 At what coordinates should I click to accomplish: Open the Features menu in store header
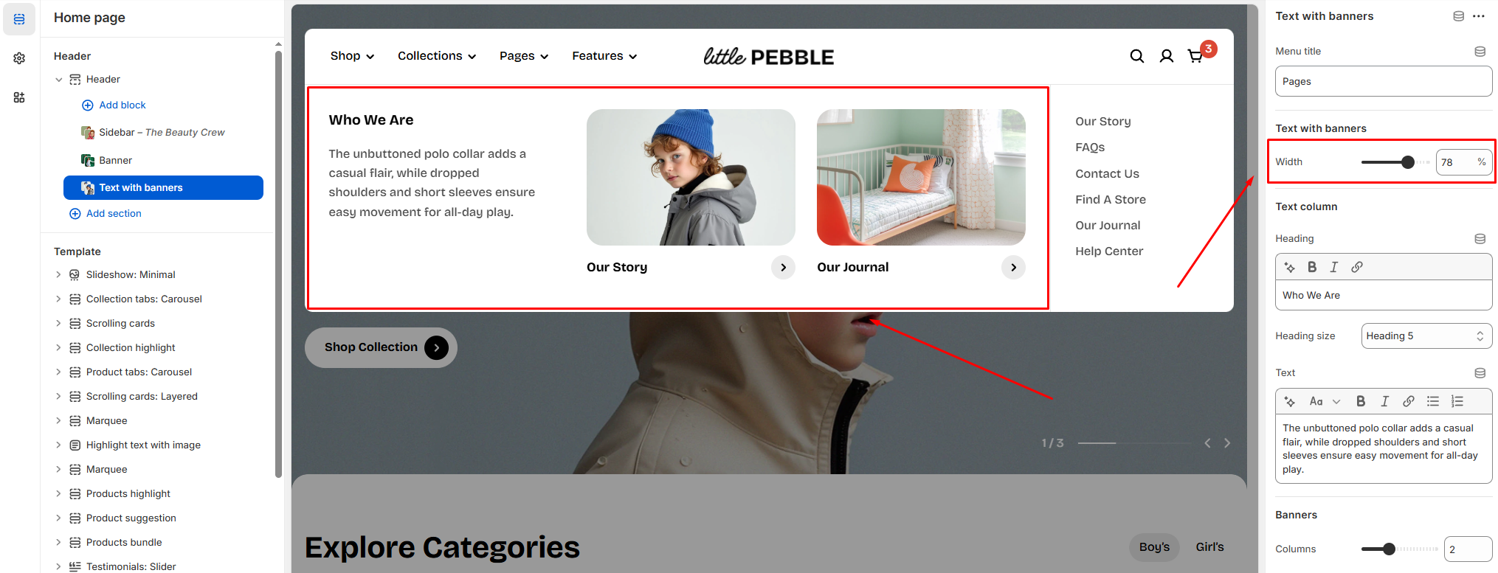coord(604,56)
